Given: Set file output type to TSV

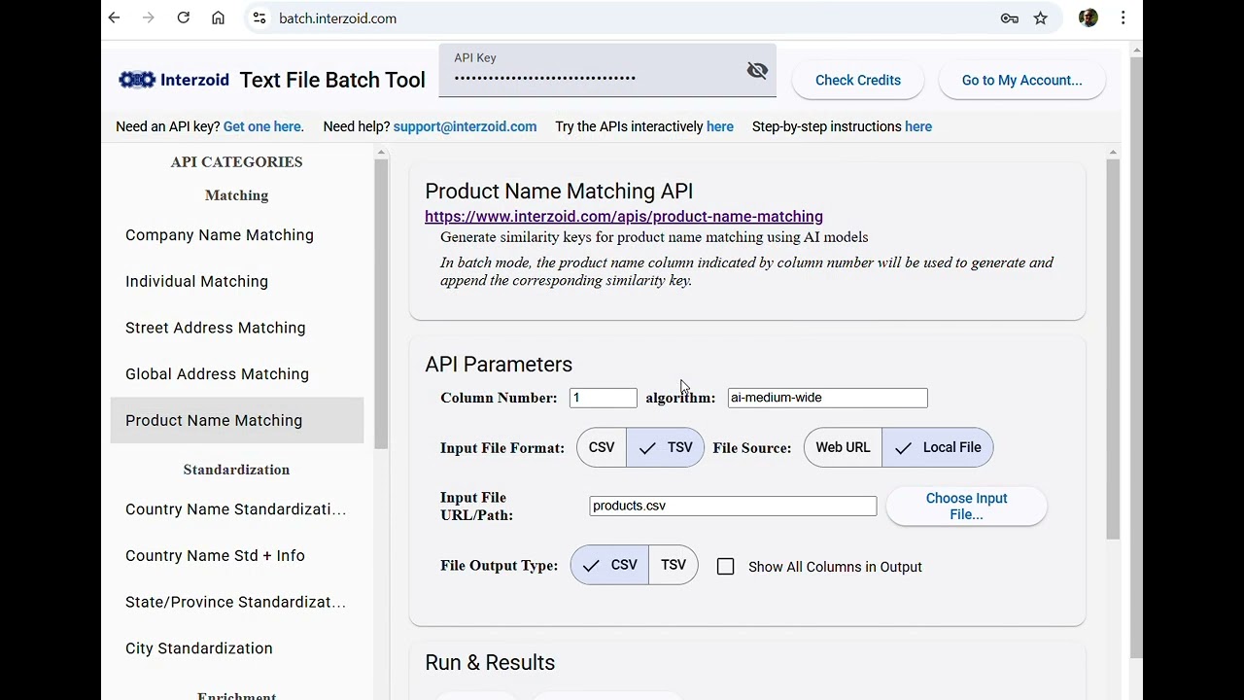Looking at the screenshot, I should point(674,565).
